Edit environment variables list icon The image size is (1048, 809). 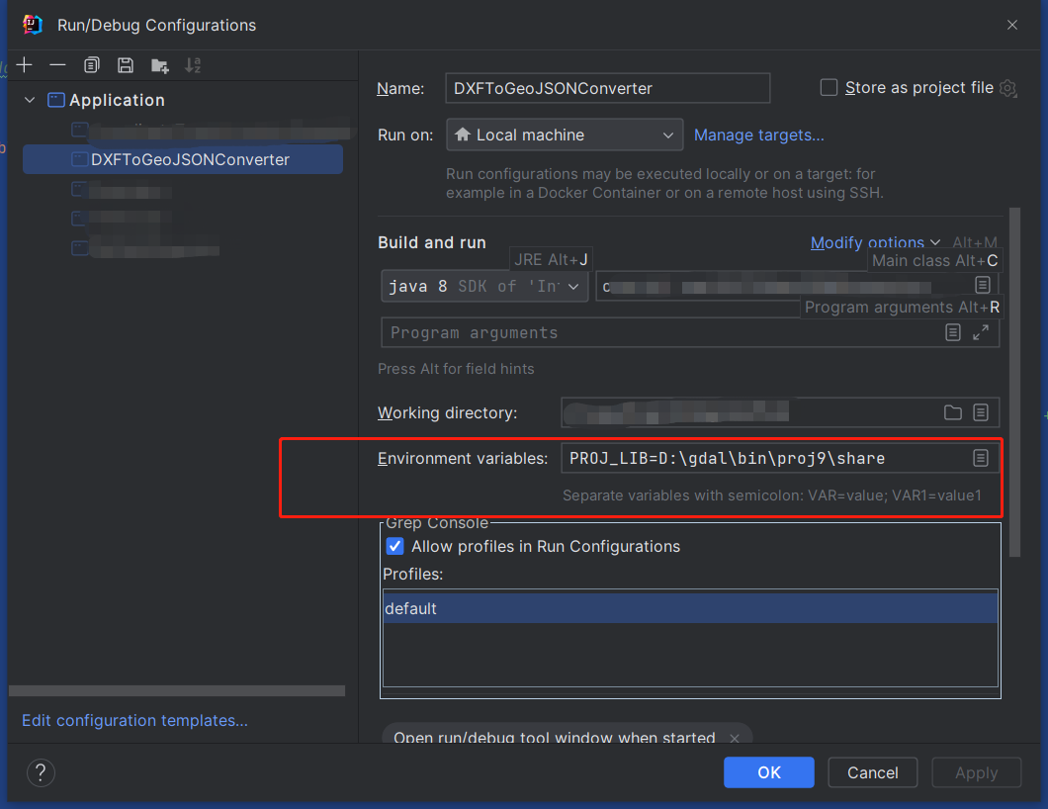981,458
